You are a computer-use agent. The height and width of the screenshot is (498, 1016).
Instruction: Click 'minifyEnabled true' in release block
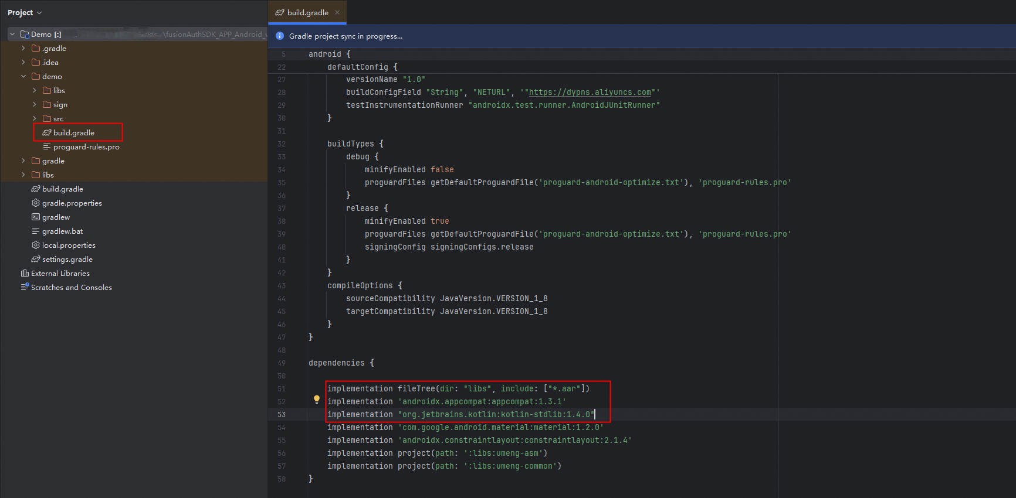pos(407,221)
